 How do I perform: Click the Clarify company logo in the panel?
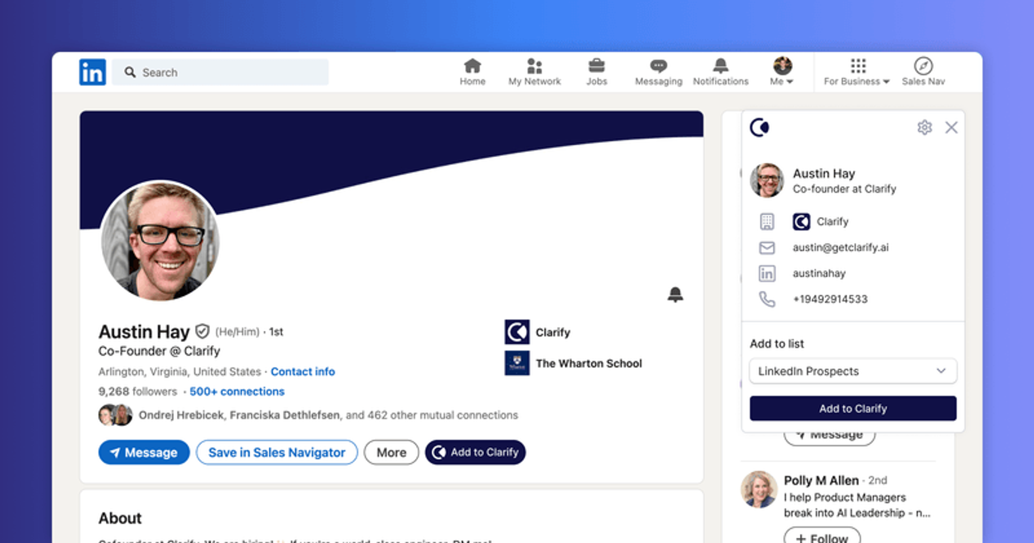(x=801, y=221)
